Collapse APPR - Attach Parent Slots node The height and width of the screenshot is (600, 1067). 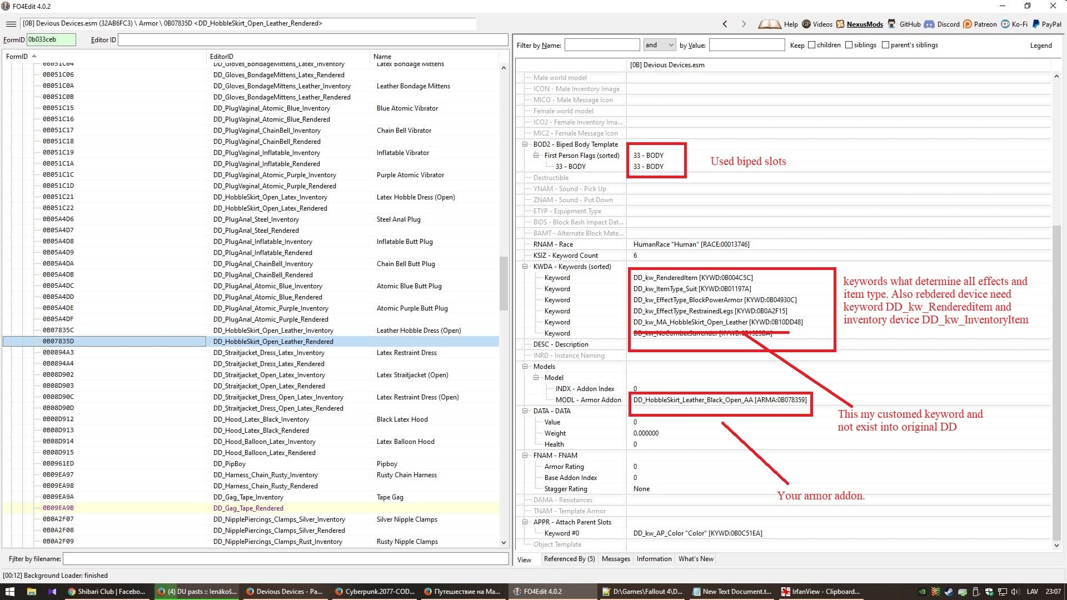coord(525,522)
